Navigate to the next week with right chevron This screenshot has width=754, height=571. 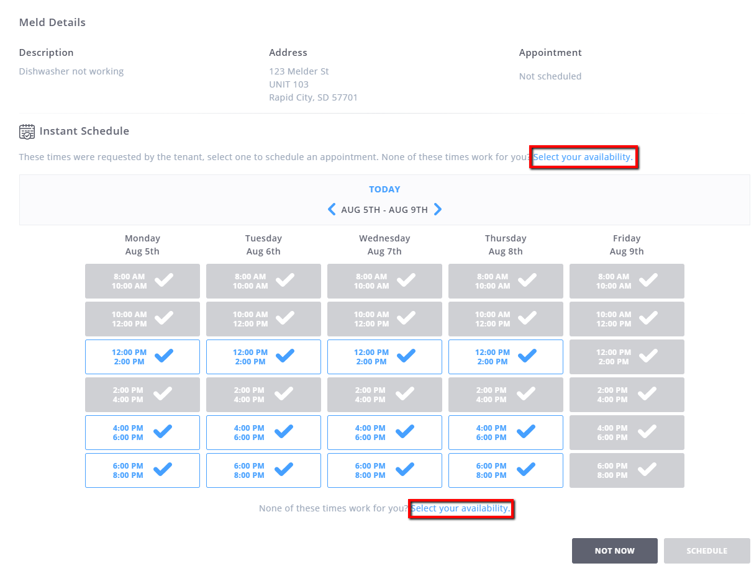438,209
